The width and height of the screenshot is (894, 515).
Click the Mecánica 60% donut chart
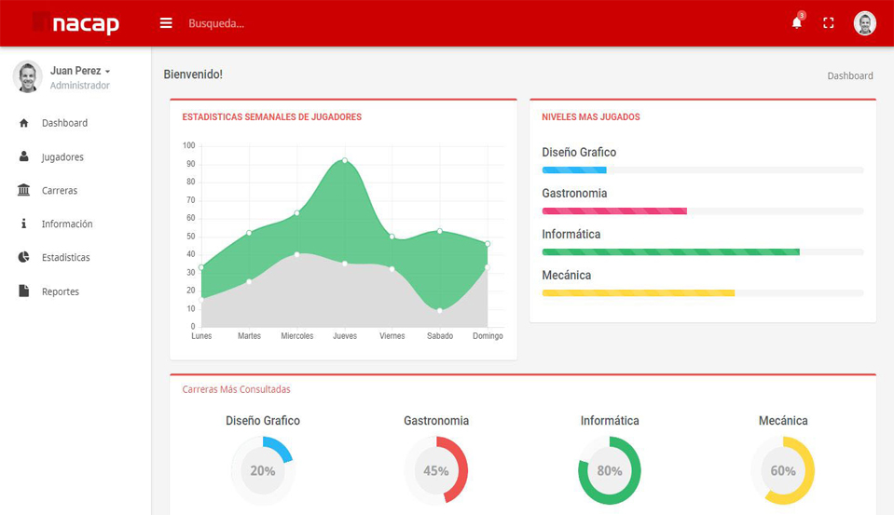783,470
